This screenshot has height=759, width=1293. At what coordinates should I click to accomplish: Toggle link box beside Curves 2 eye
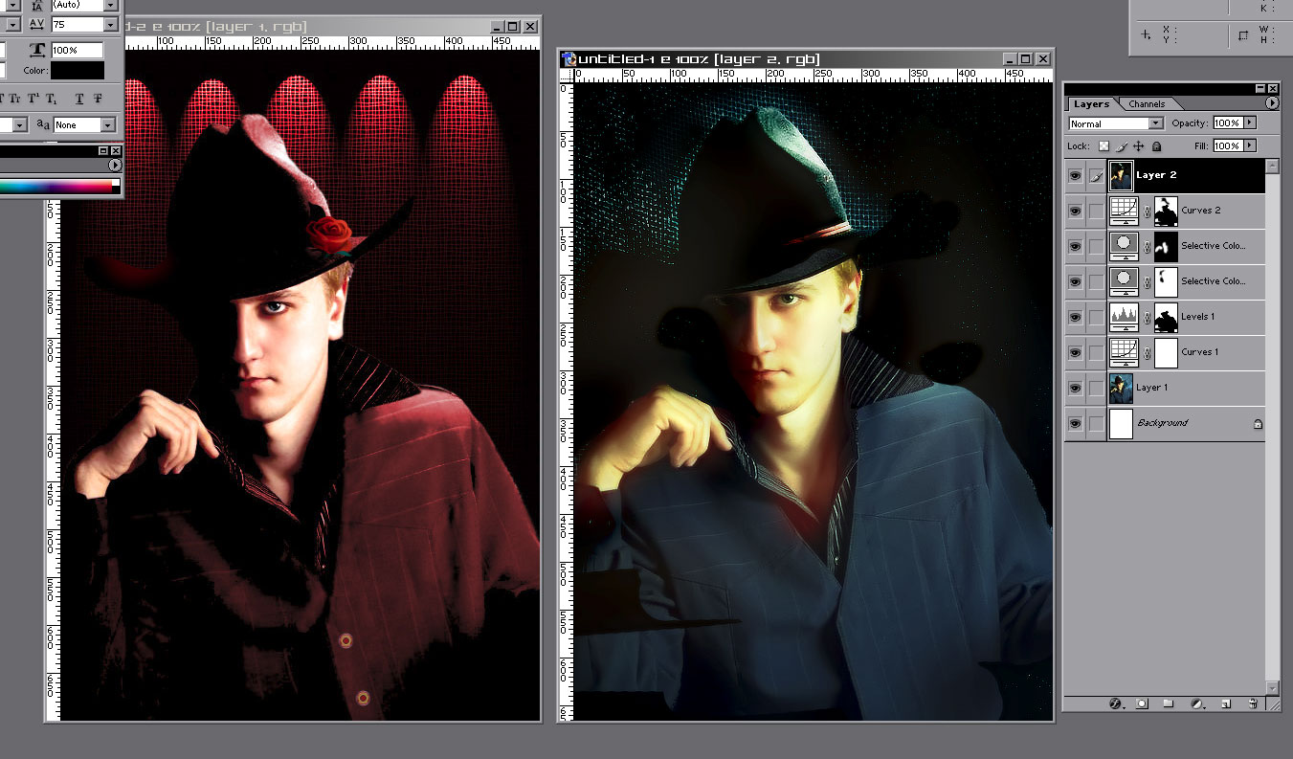click(1095, 211)
